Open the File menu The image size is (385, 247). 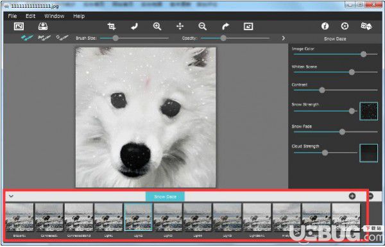point(12,16)
